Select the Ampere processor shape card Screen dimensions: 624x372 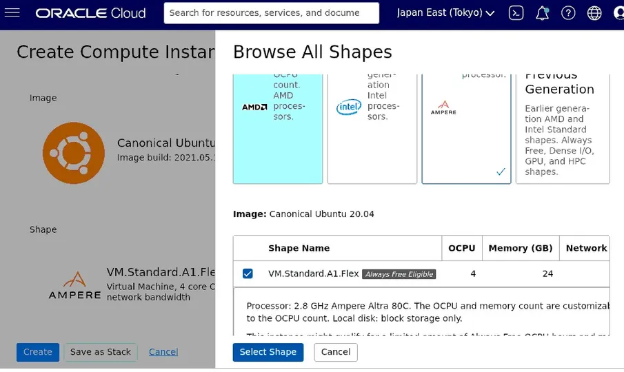pos(466,127)
